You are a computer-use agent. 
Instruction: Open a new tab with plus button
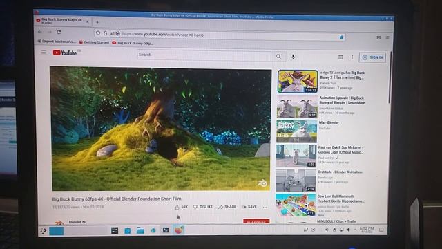pos(97,21)
